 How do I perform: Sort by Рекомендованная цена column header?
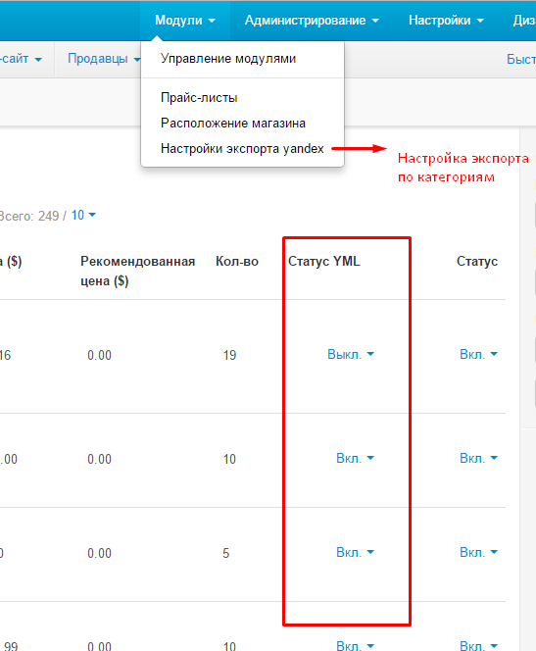137,272
